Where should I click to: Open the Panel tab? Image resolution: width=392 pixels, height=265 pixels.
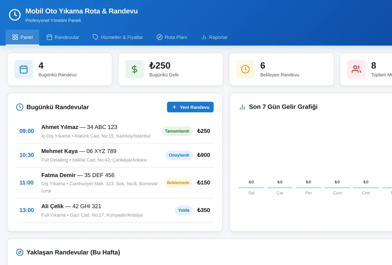(x=23, y=37)
